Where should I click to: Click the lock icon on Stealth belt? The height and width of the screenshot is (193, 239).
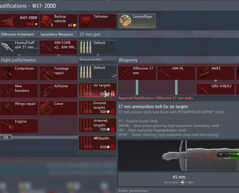pyautogui.click(x=113, y=147)
